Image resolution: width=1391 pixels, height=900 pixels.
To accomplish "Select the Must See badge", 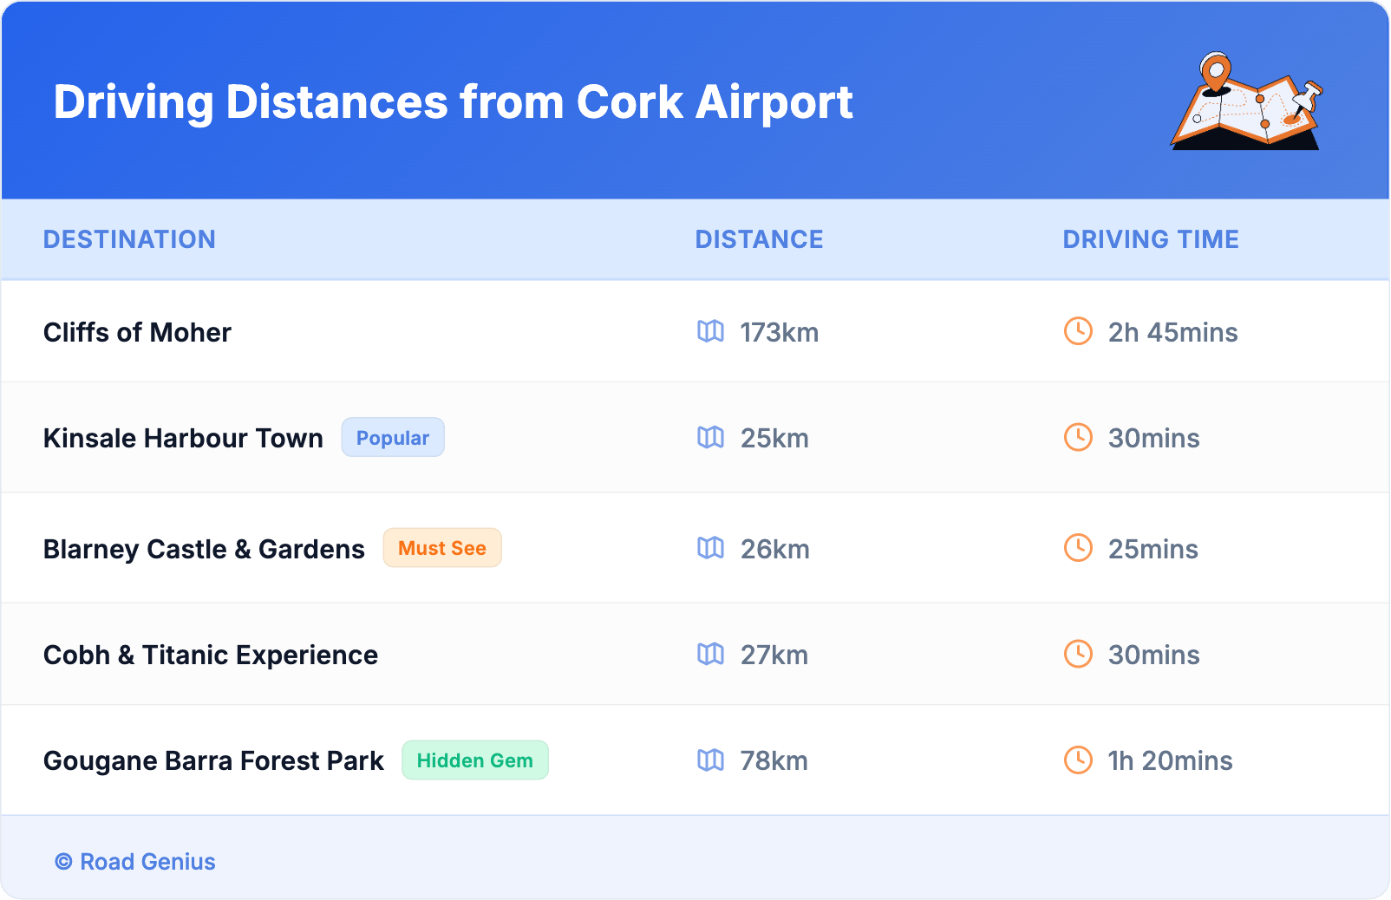I will point(441,548).
